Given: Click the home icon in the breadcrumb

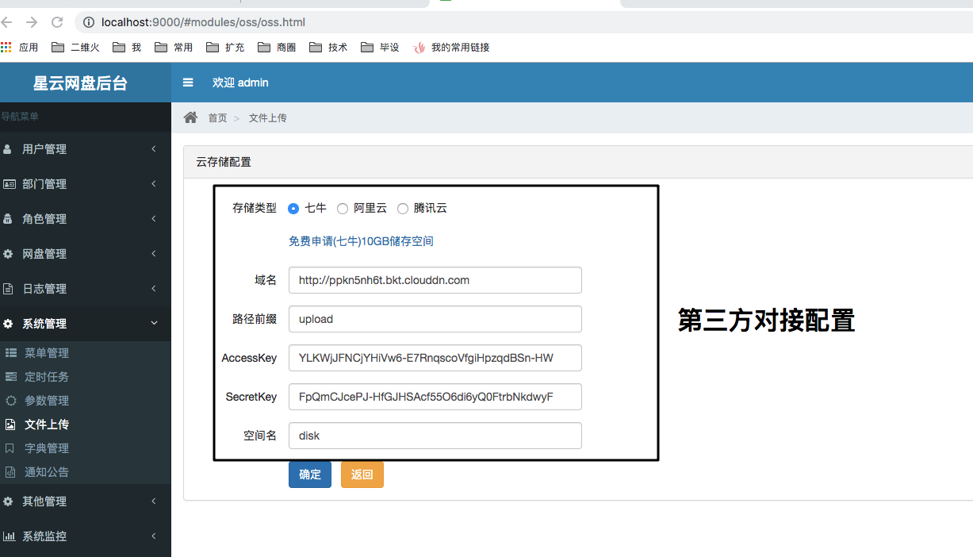Looking at the screenshot, I should (x=190, y=117).
